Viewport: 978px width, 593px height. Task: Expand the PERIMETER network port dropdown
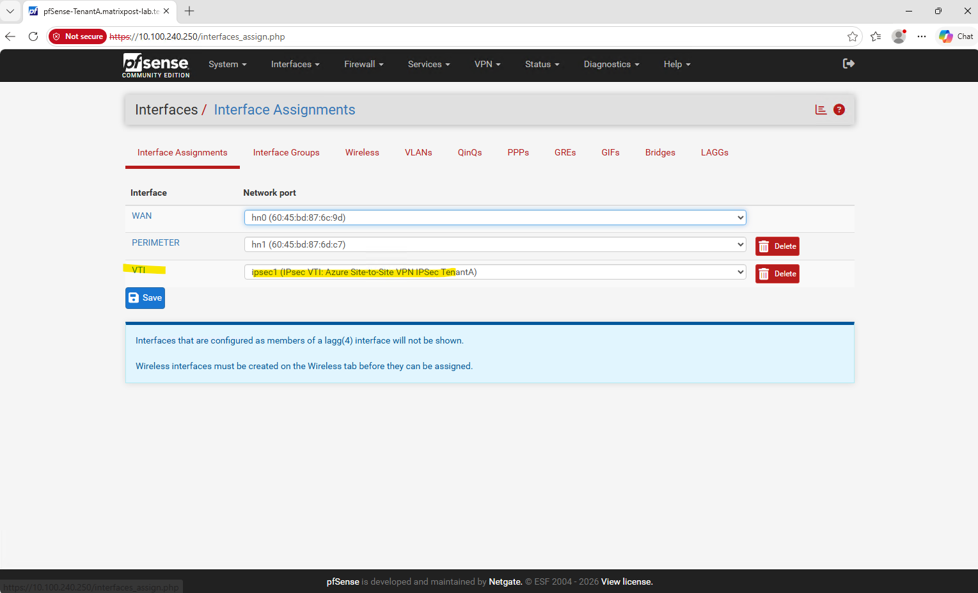[495, 244]
